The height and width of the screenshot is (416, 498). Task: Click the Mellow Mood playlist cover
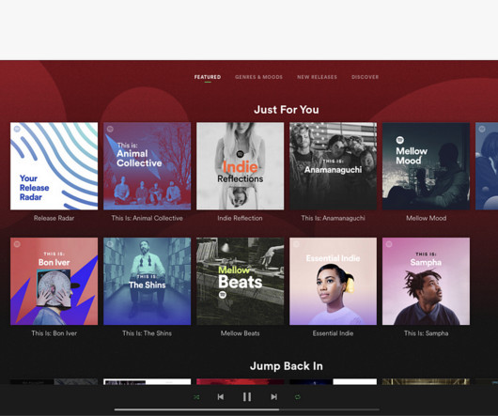click(426, 166)
